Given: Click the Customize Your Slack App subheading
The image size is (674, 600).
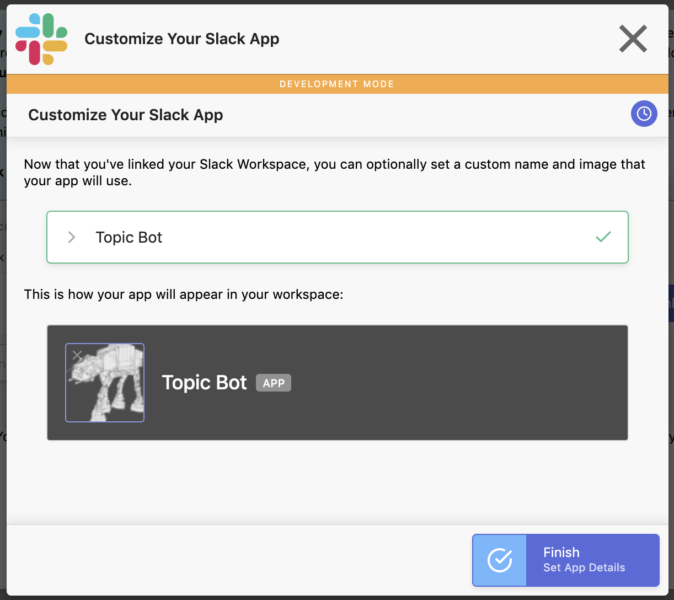Looking at the screenshot, I should click(126, 115).
